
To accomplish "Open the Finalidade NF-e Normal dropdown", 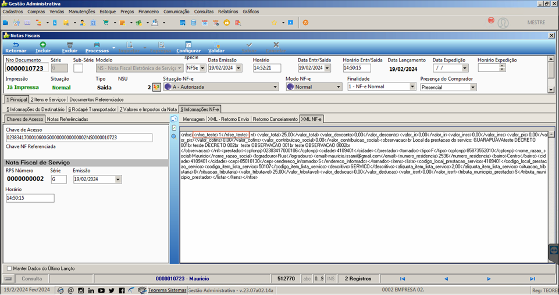I will (412, 87).
